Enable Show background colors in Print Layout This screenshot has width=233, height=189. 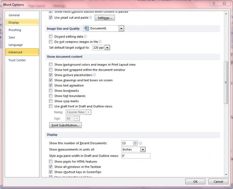[x=51, y=64]
